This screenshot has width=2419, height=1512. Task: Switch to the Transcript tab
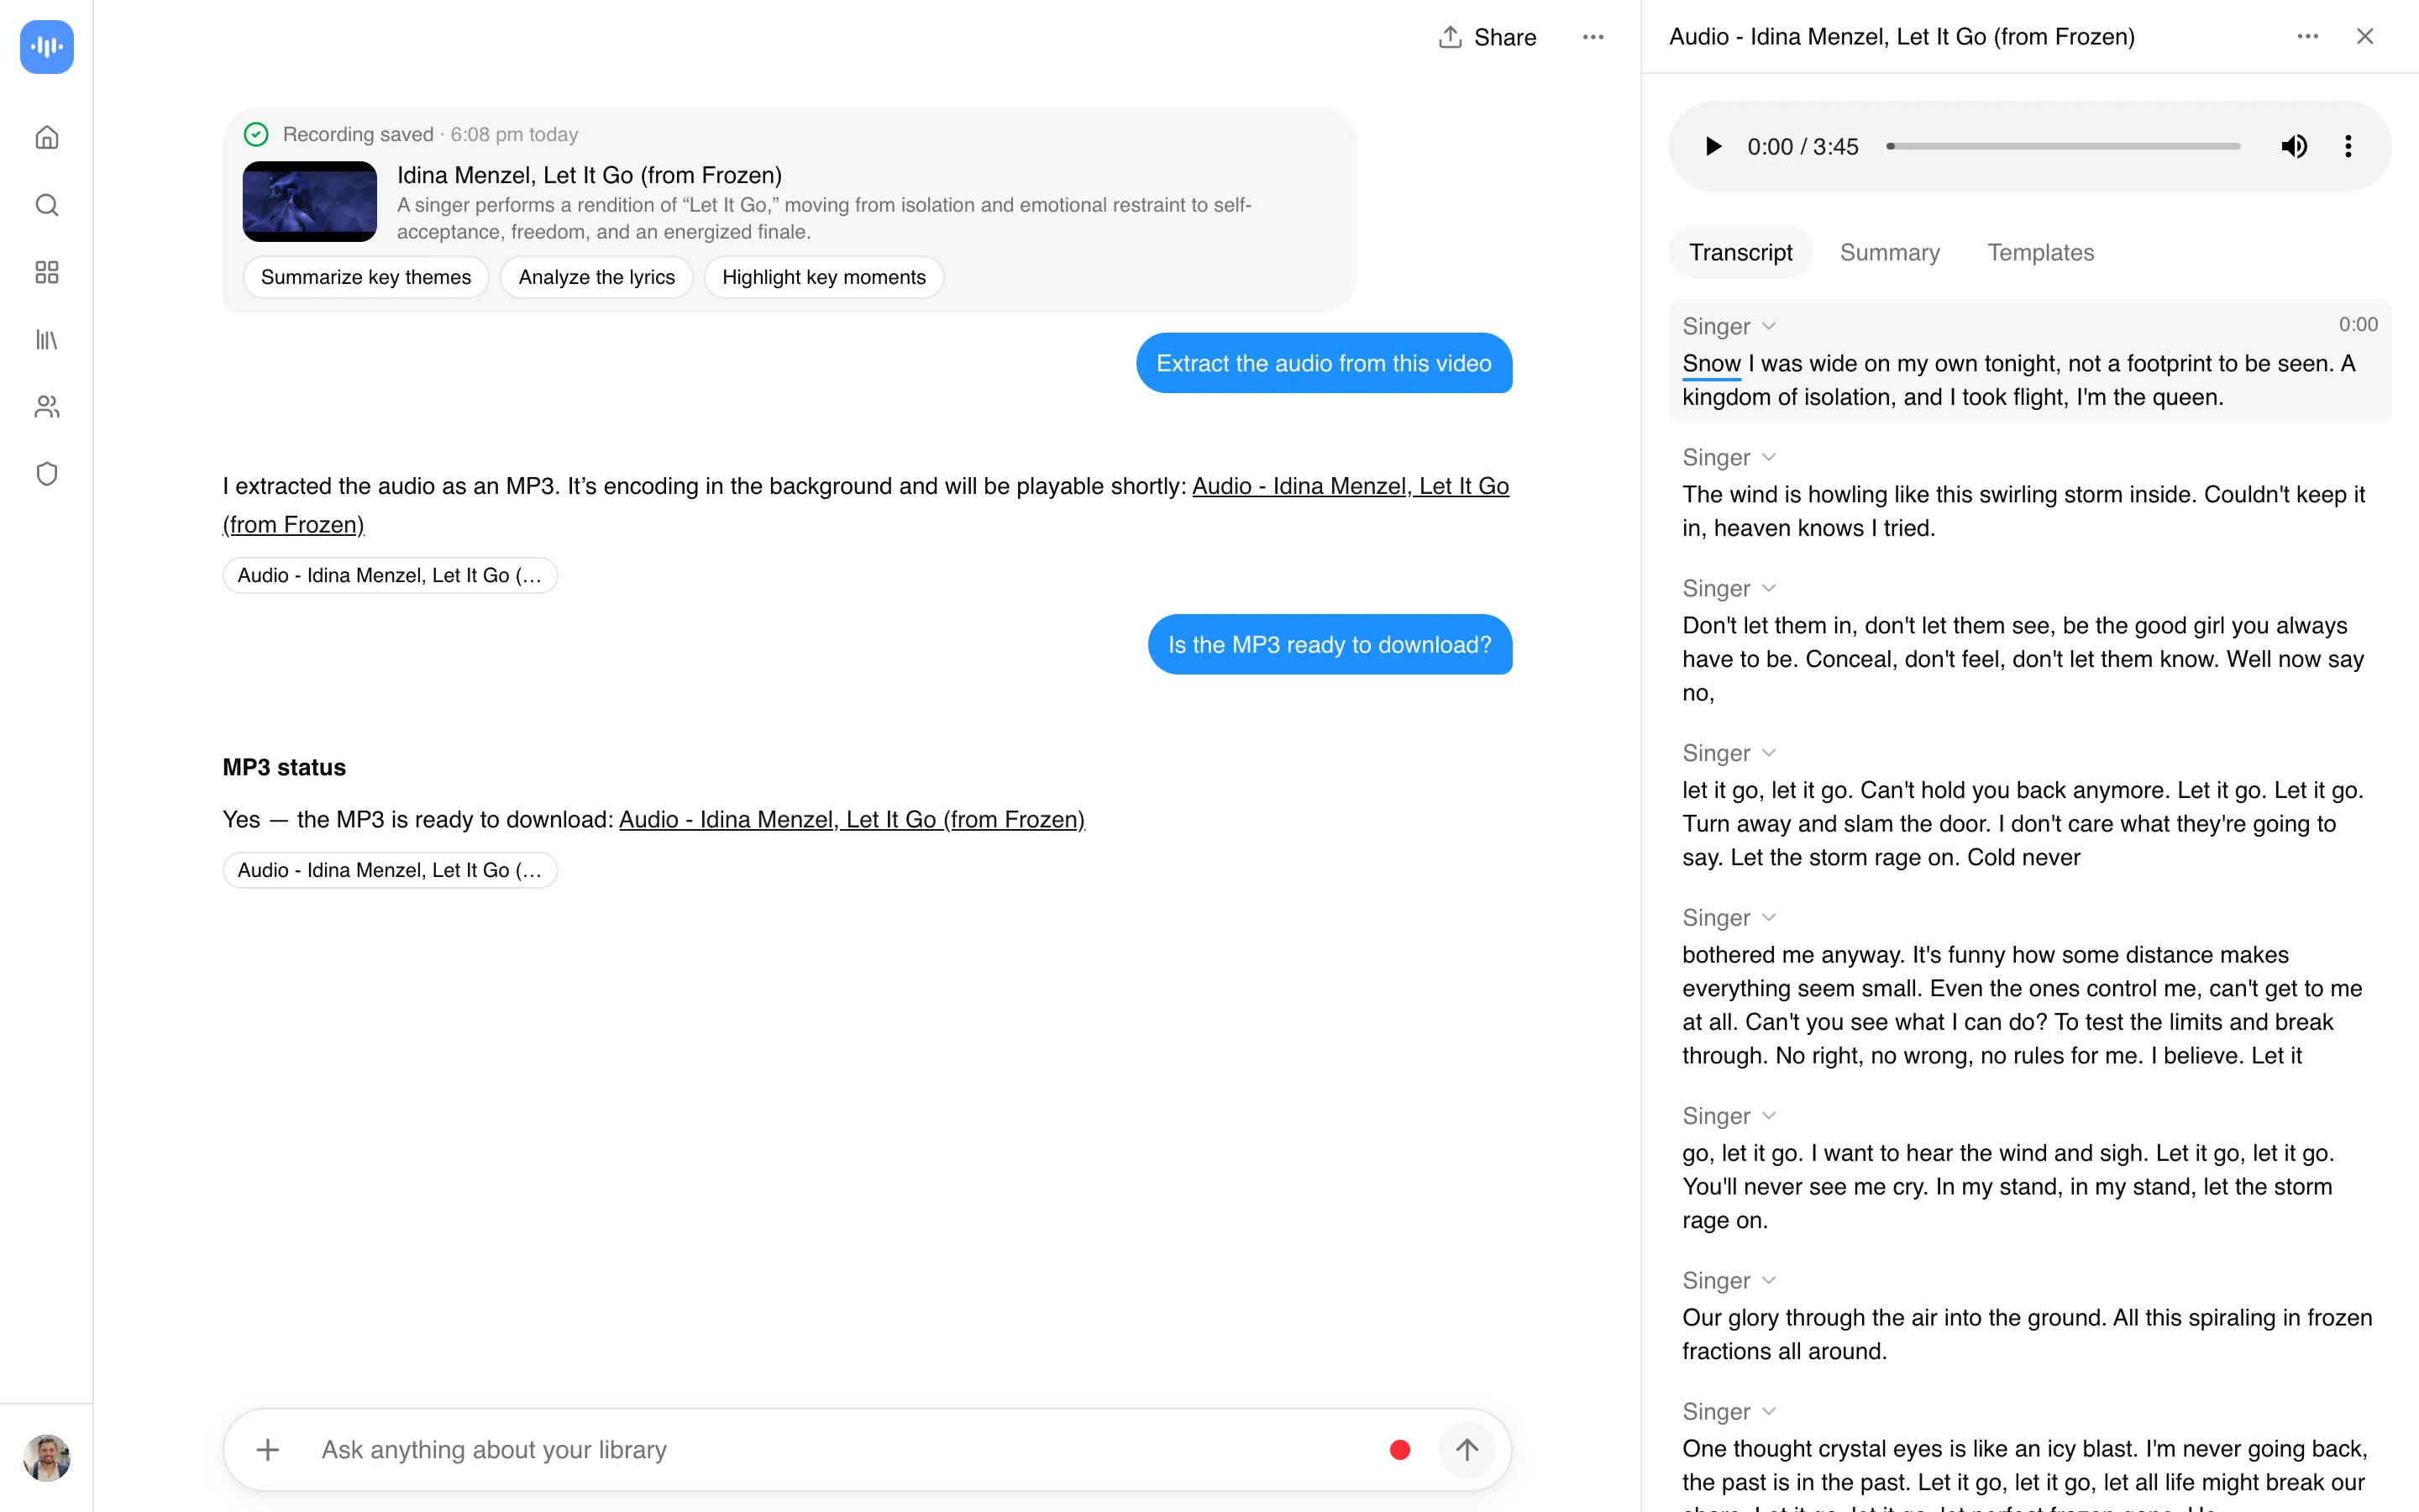click(1740, 252)
